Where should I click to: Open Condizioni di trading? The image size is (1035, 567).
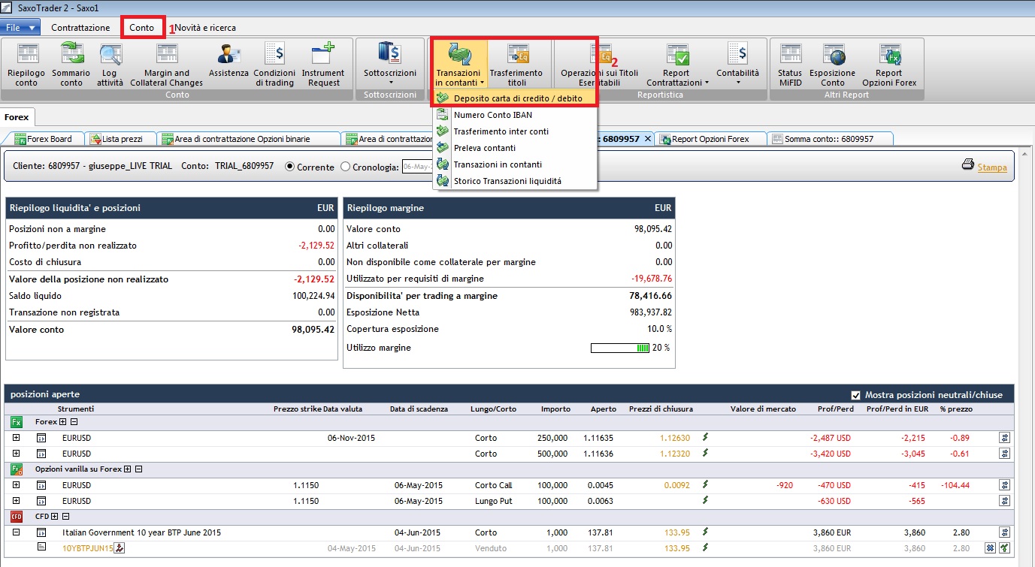pos(274,65)
